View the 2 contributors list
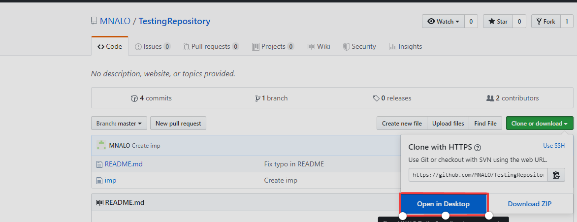 tap(513, 98)
